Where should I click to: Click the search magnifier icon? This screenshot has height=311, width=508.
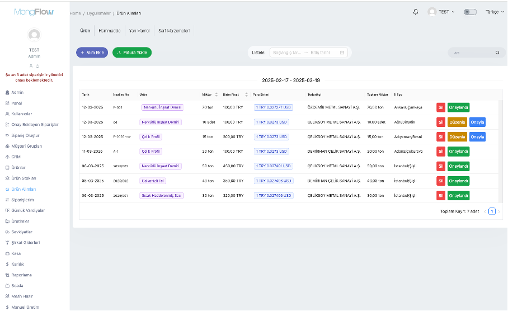coord(497,53)
